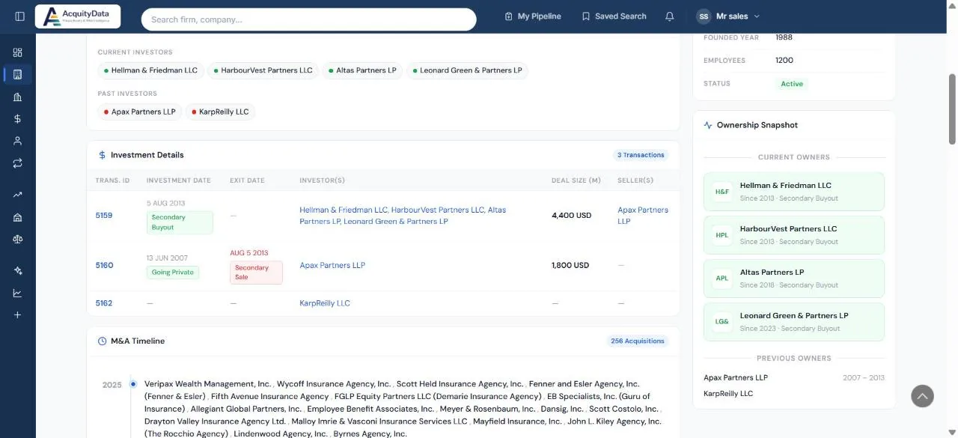
Task: Select Altas Partners LP investor chip
Action: pos(362,70)
